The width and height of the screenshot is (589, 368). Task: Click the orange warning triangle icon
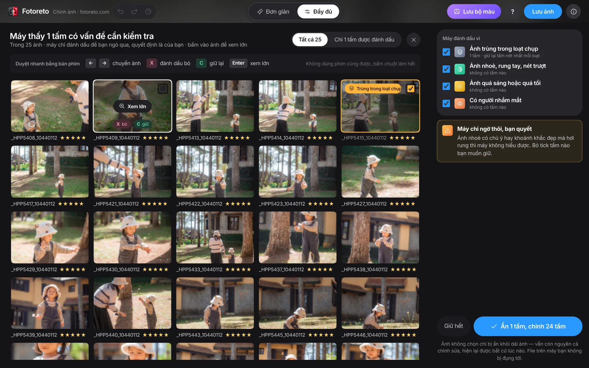[x=447, y=130]
